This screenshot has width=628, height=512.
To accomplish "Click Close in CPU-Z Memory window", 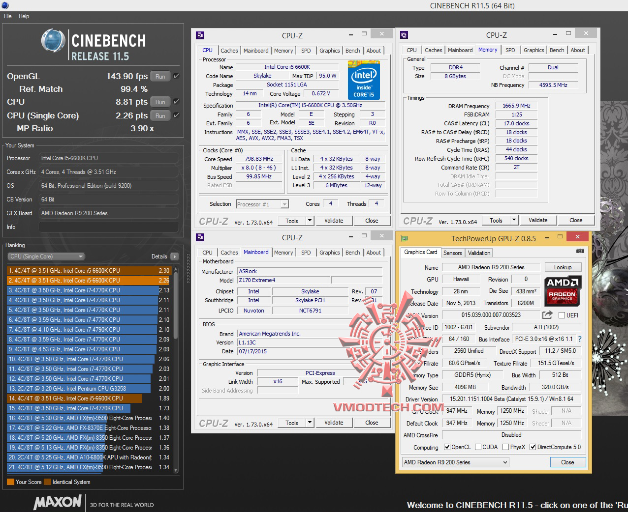I will [x=576, y=220].
